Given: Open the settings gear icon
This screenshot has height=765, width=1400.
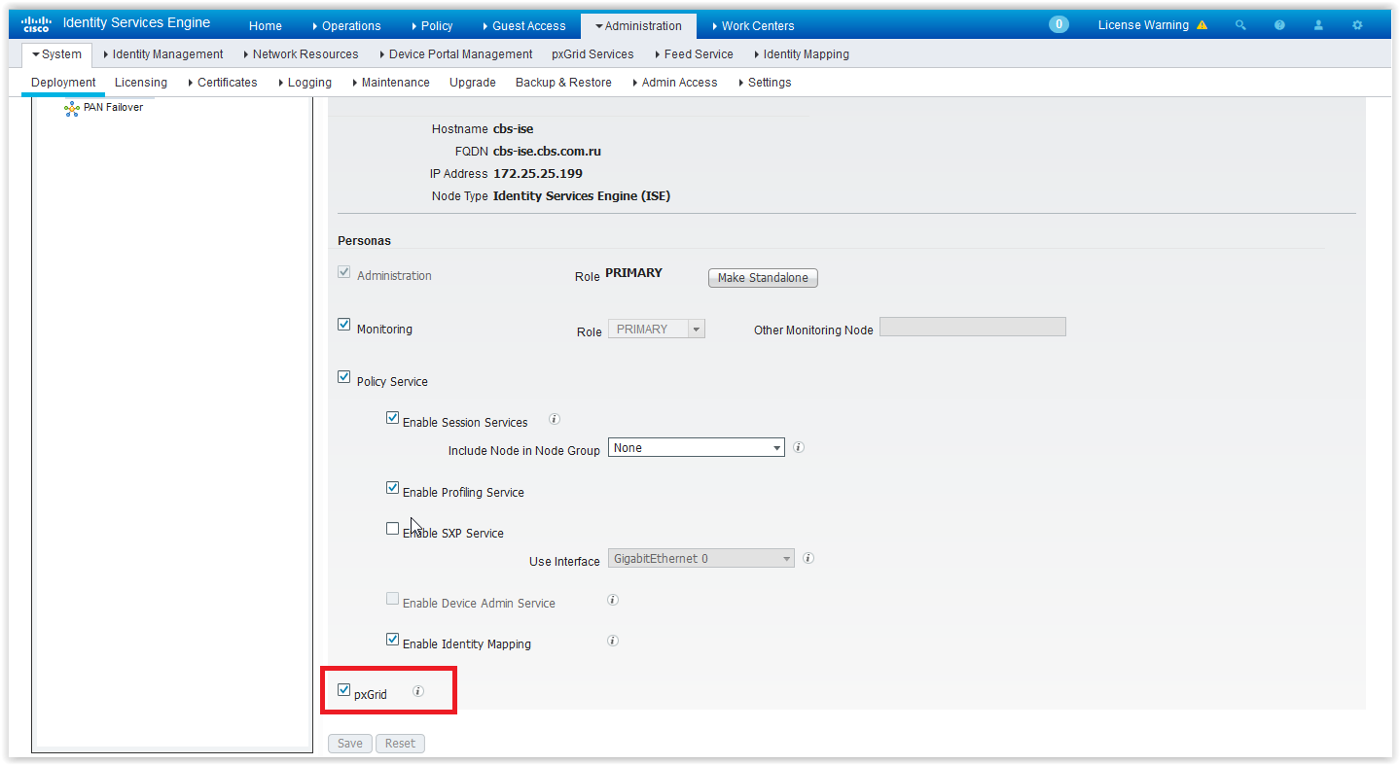Looking at the screenshot, I should click(1357, 25).
